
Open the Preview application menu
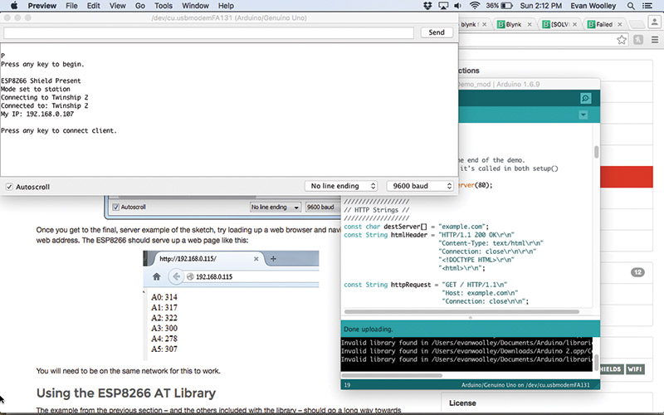pos(42,6)
